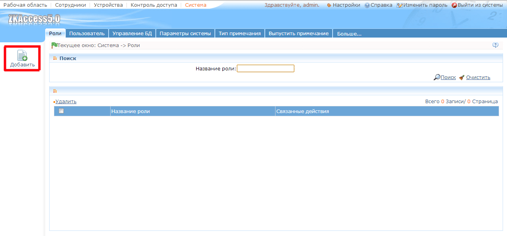507x236 pixels.
Task: Open the help question-mark icon
Action: click(x=495, y=45)
